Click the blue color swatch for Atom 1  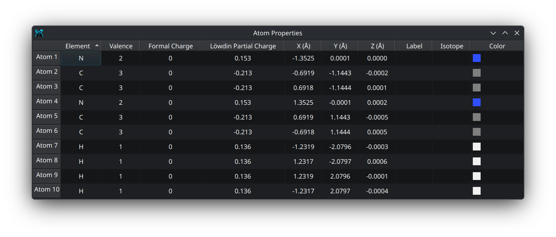click(477, 58)
